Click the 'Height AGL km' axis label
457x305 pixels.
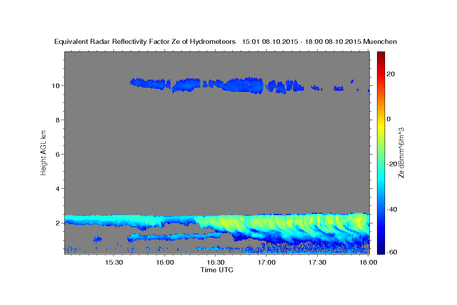44,152
